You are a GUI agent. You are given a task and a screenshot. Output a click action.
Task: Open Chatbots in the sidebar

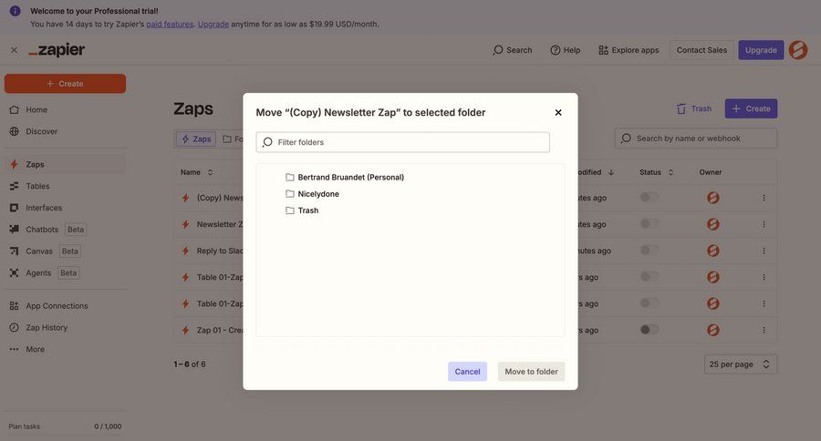65,230
